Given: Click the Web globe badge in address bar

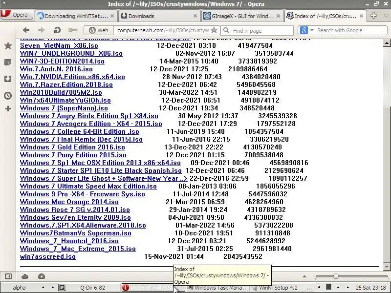Looking at the screenshot, I should [99, 30].
